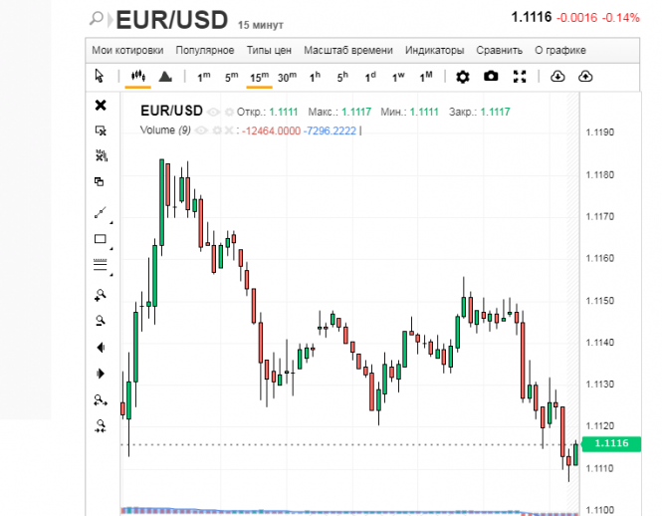
Task: Select the rectangle shape tool
Action: (x=101, y=239)
